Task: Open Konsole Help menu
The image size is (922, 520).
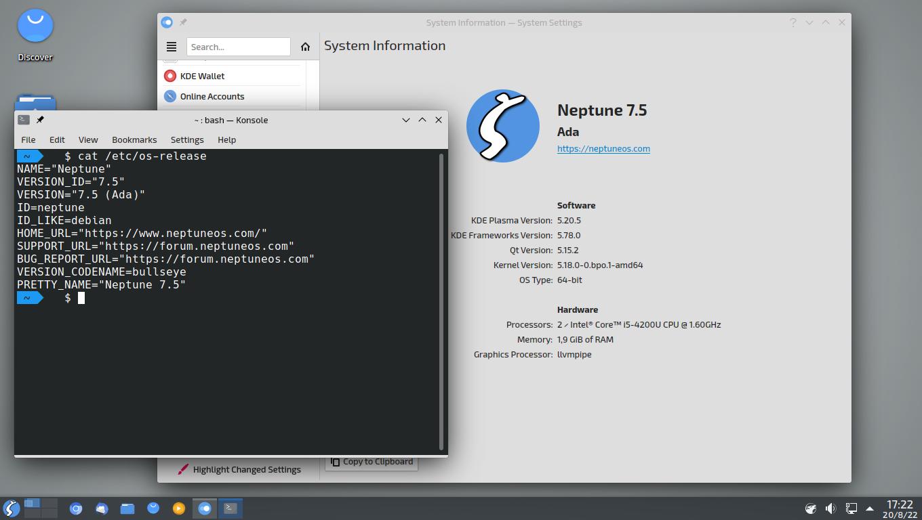Action: (x=226, y=139)
